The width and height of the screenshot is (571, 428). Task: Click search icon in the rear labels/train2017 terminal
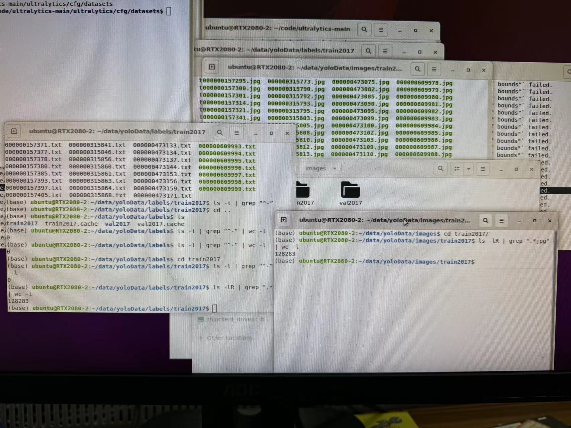point(368,51)
